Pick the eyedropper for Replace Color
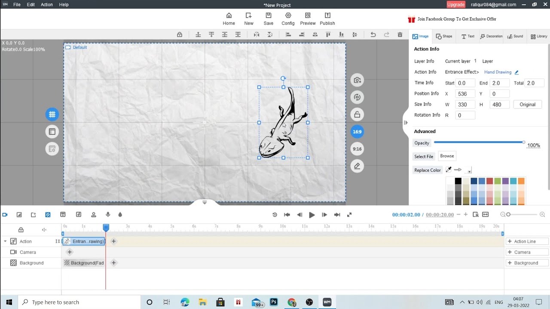 pyautogui.click(x=449, y=170)
